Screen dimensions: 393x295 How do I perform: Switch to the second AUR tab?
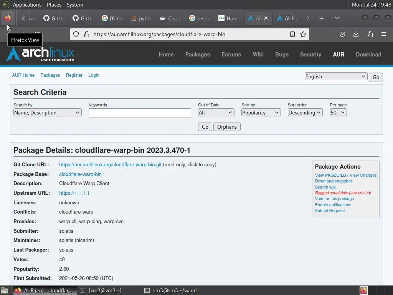(287, 18)
